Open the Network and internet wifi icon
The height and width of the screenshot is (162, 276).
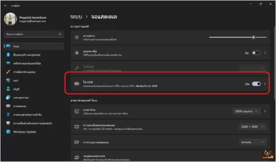(8, 63)
